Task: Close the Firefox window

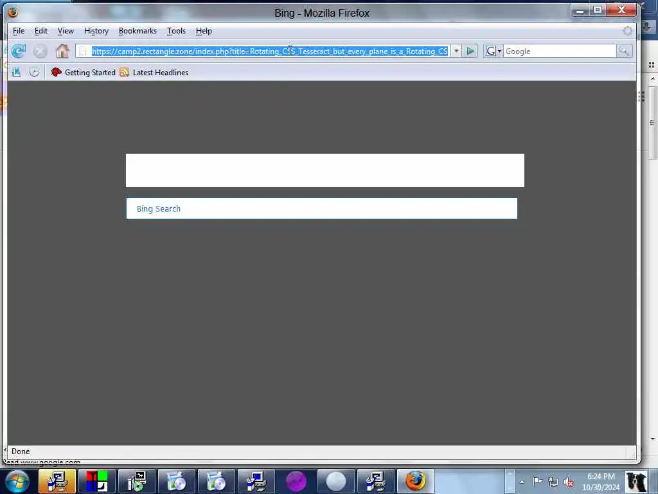Action: pyautogui.click(x=621, y=10)
